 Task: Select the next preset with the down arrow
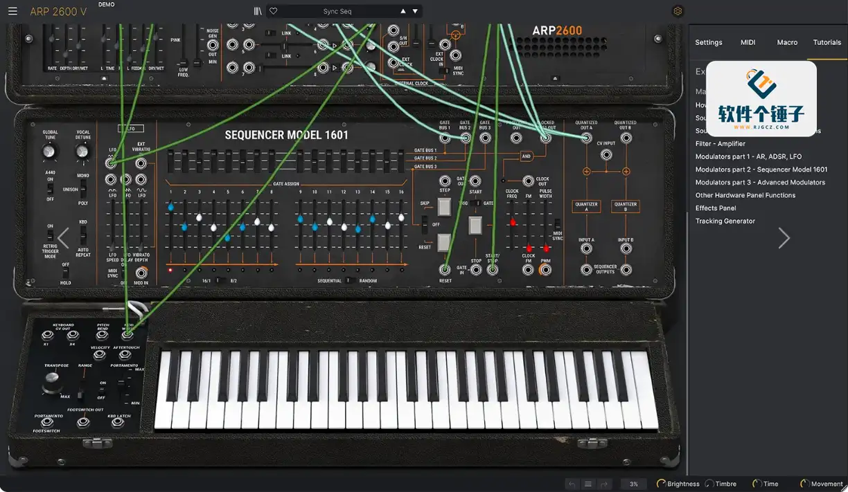tap(415, 11)
